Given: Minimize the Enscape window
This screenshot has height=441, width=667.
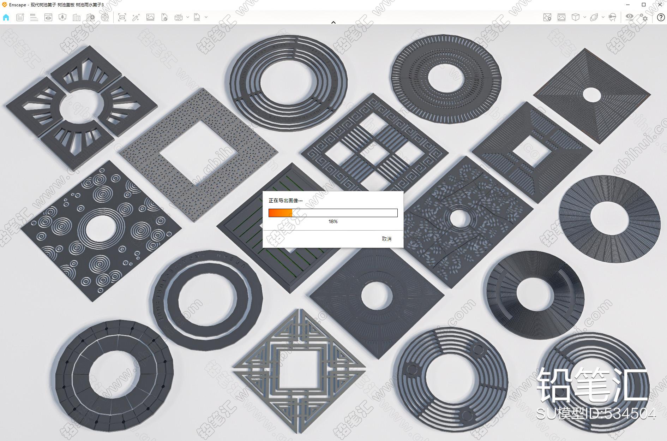Looking at the screenshot, I should pyautogui.click(x=628, y=5).
